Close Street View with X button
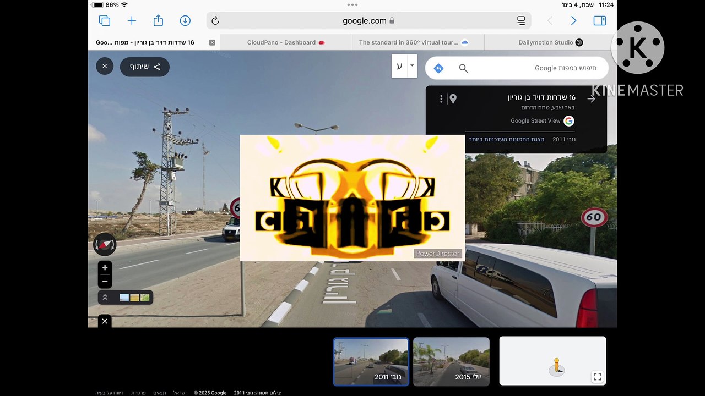 (x=105, y=67)
